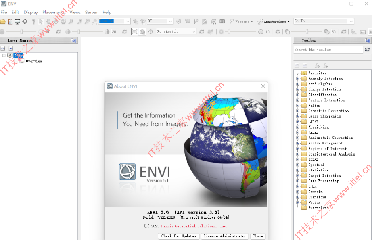Click the add to favorites star icon
This screenshot has width=372, height=240.
coord(317,65)
